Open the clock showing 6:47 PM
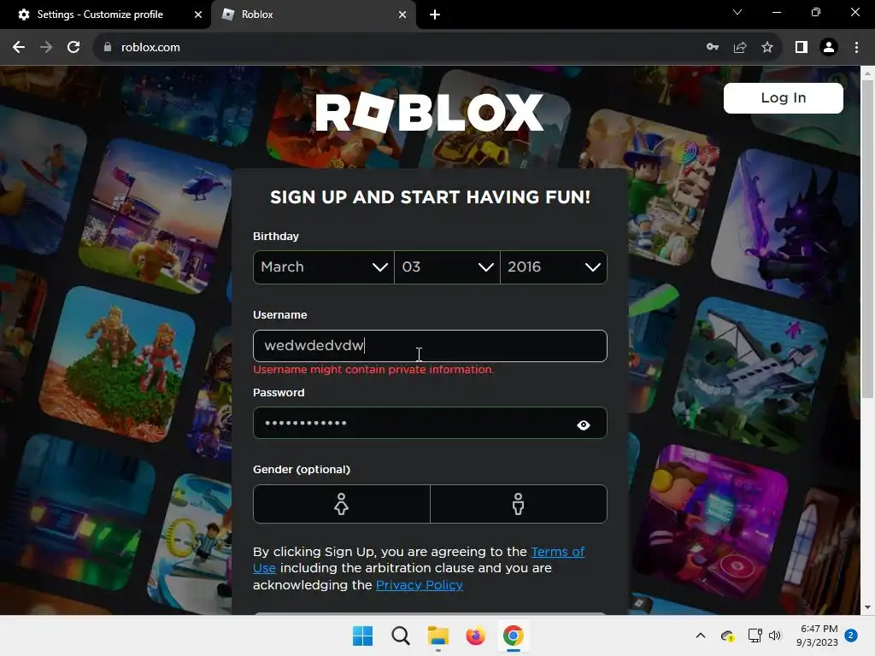Viewport: 875px width, 656px height. pos(818,635)
